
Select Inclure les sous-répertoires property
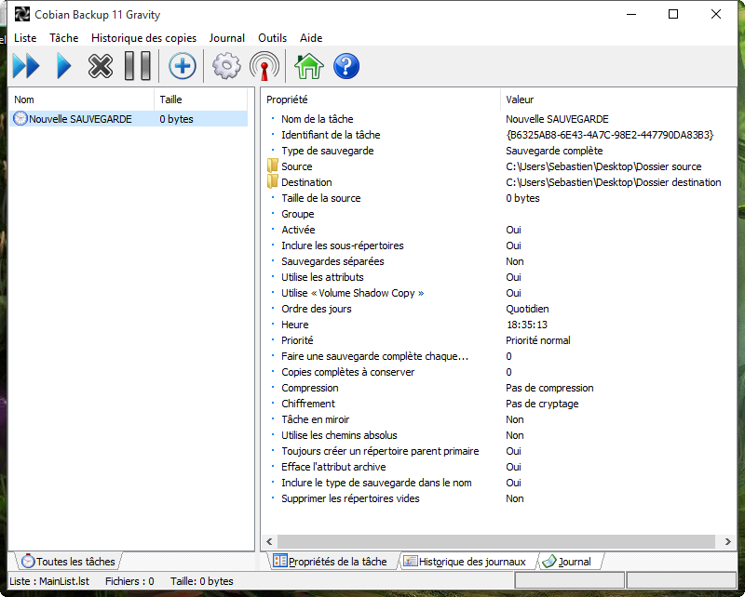click(342, 245)
